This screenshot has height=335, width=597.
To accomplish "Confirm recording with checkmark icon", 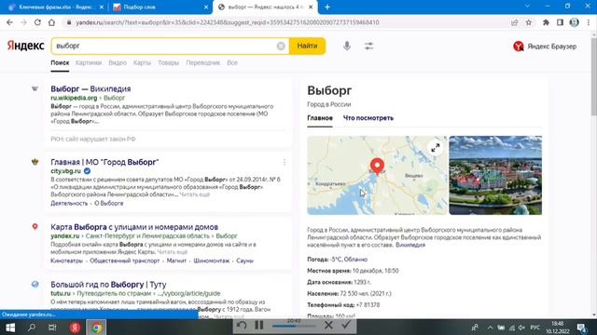I will pos(346,325).
